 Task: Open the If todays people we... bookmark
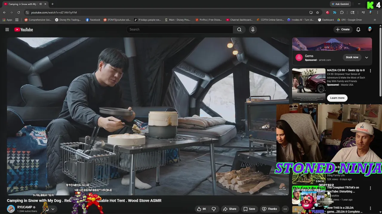[147, 20]
